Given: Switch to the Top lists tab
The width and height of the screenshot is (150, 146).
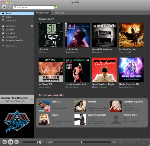Looking at the screenshot, I should pos(60,13).
